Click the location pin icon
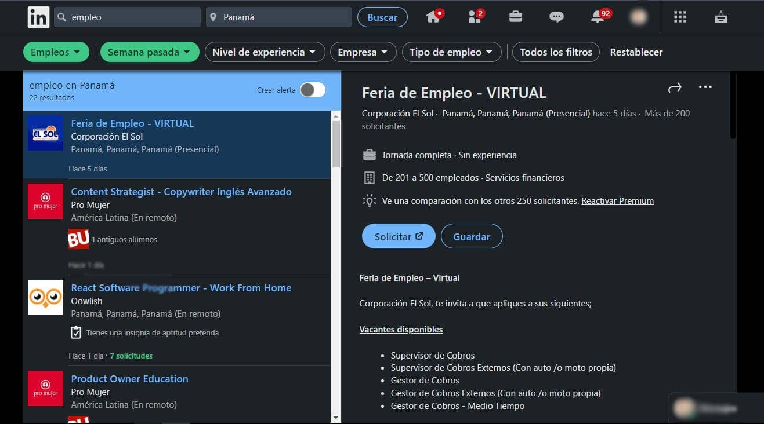The image size is (764, 424). pyautogui.click(x=214, y=17)
